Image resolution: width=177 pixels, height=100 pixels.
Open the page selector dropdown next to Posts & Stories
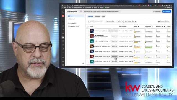(100, 11)
